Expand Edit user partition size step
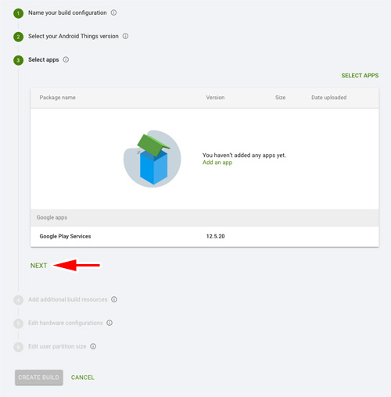Viewport: 391px width, 397px height. [x=57, y=346]
